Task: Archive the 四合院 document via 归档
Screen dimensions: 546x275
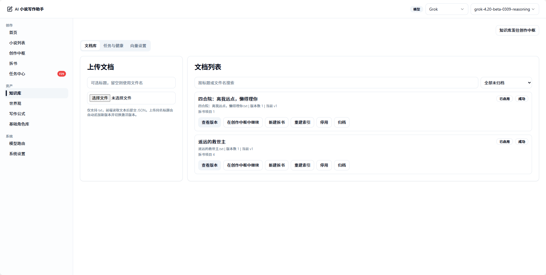Action: pos(342,122)
